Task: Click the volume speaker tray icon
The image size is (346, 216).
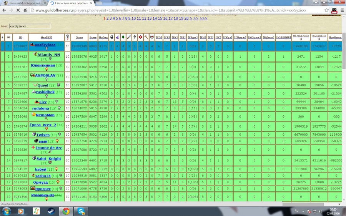Action: coord(320,211)
